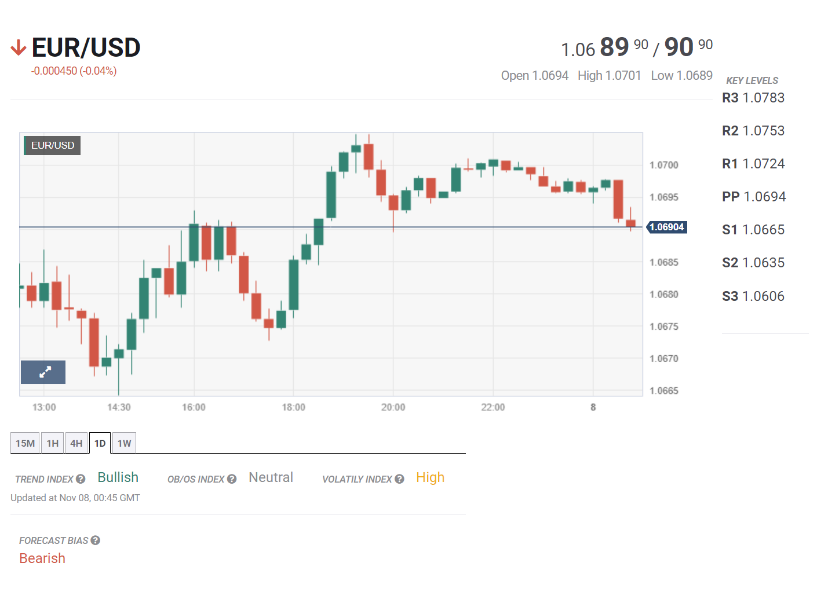This screenshot has height=596, width=817.
Task: Click the 14:30 time axis label
Action: coord(119,407)
